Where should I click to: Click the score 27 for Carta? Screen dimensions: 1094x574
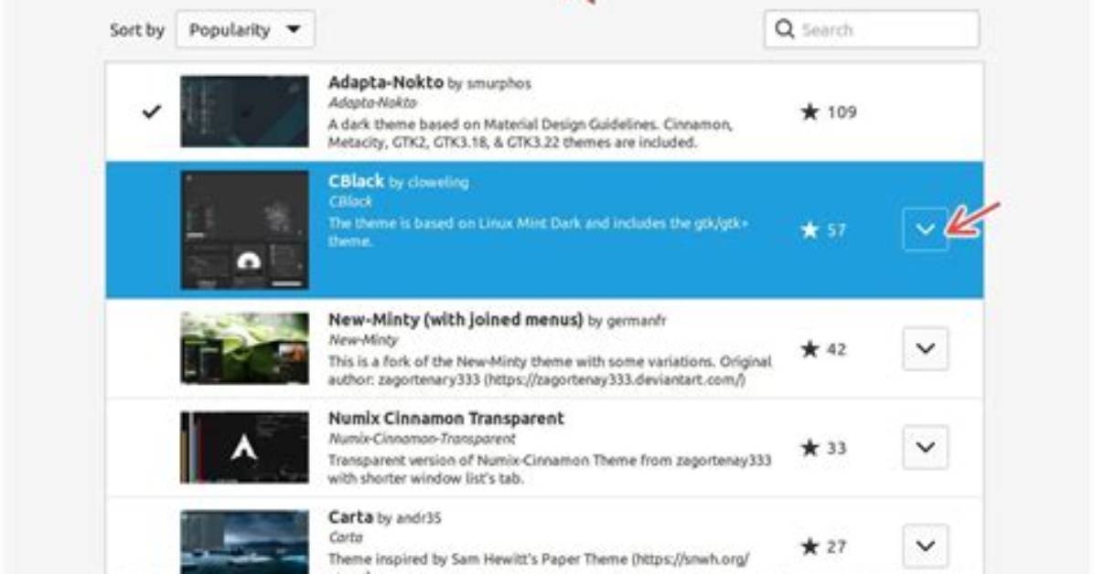(x=836, y=547)
